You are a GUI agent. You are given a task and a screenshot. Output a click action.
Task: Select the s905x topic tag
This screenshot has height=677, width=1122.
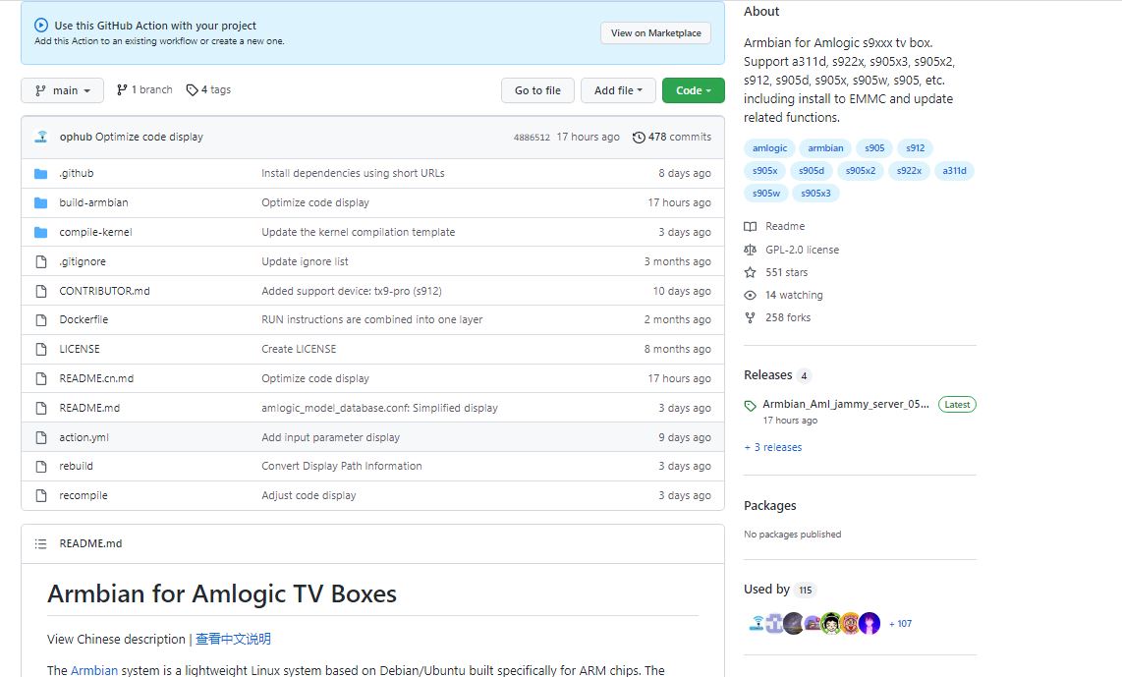pyautogui.click(x=765, y=170)
